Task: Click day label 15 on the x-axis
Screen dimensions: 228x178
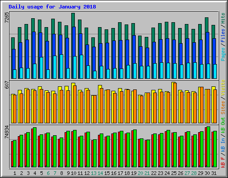Action: [x=107, y=173]
